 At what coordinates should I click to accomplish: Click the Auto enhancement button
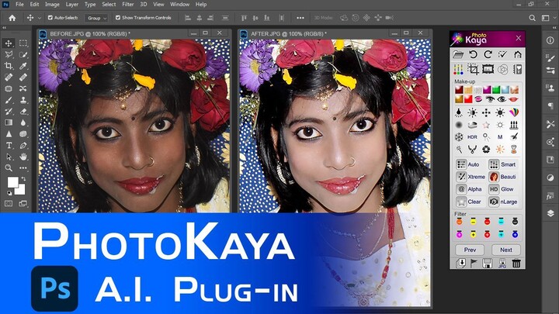(x=469, y=164)
